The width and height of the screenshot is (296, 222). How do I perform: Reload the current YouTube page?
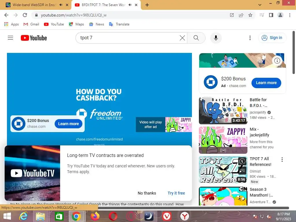[25, 15]
